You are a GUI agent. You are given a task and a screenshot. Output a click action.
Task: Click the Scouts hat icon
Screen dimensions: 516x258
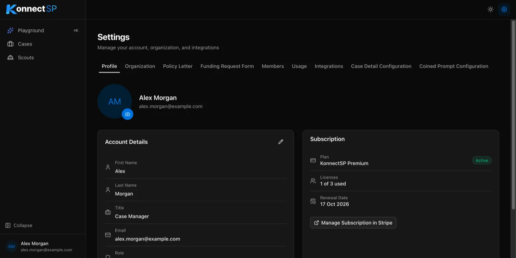pos(10,58)
